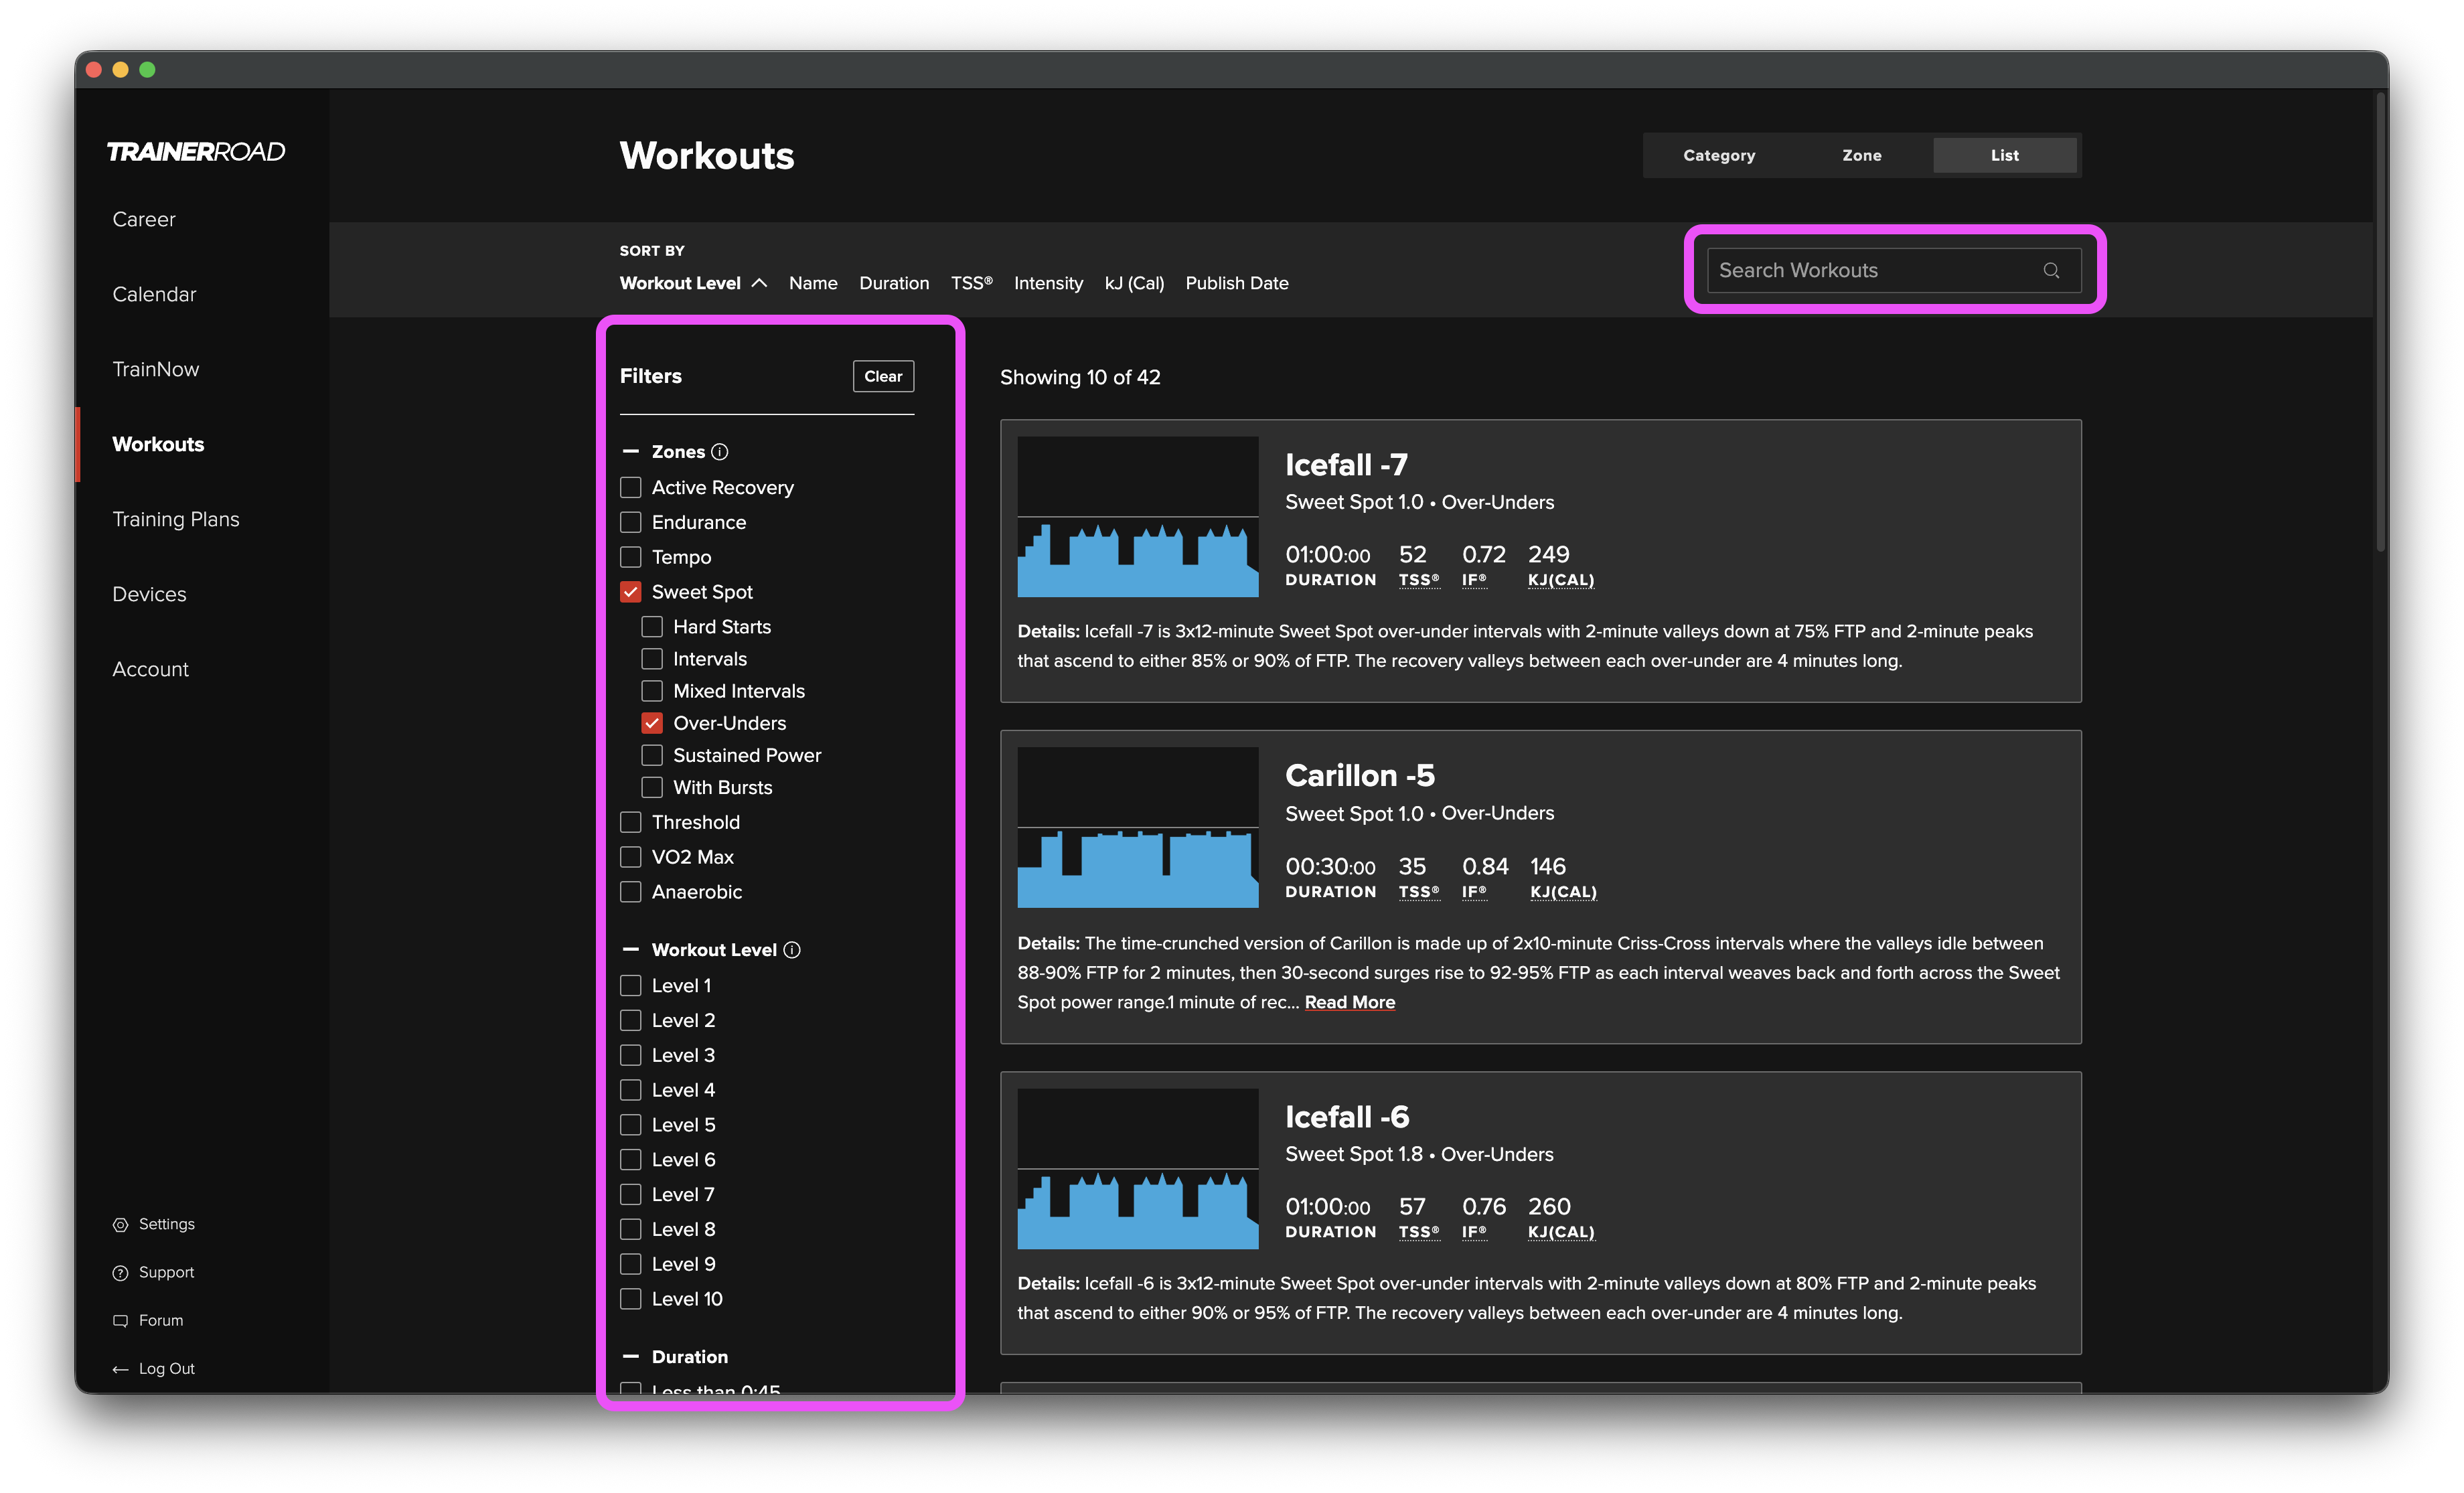Viewport: 2464px width, 1493px height.
Task: Check the Level 1 filter
Action: pos(630,986)
